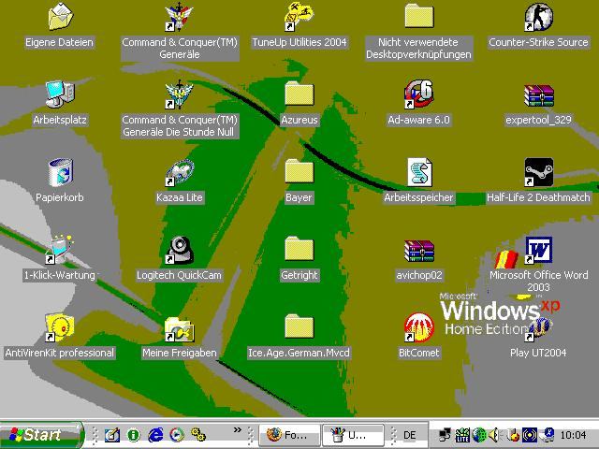Launch Kazaa Lite shortcut
599x449 pixels.
click(179, 172)
